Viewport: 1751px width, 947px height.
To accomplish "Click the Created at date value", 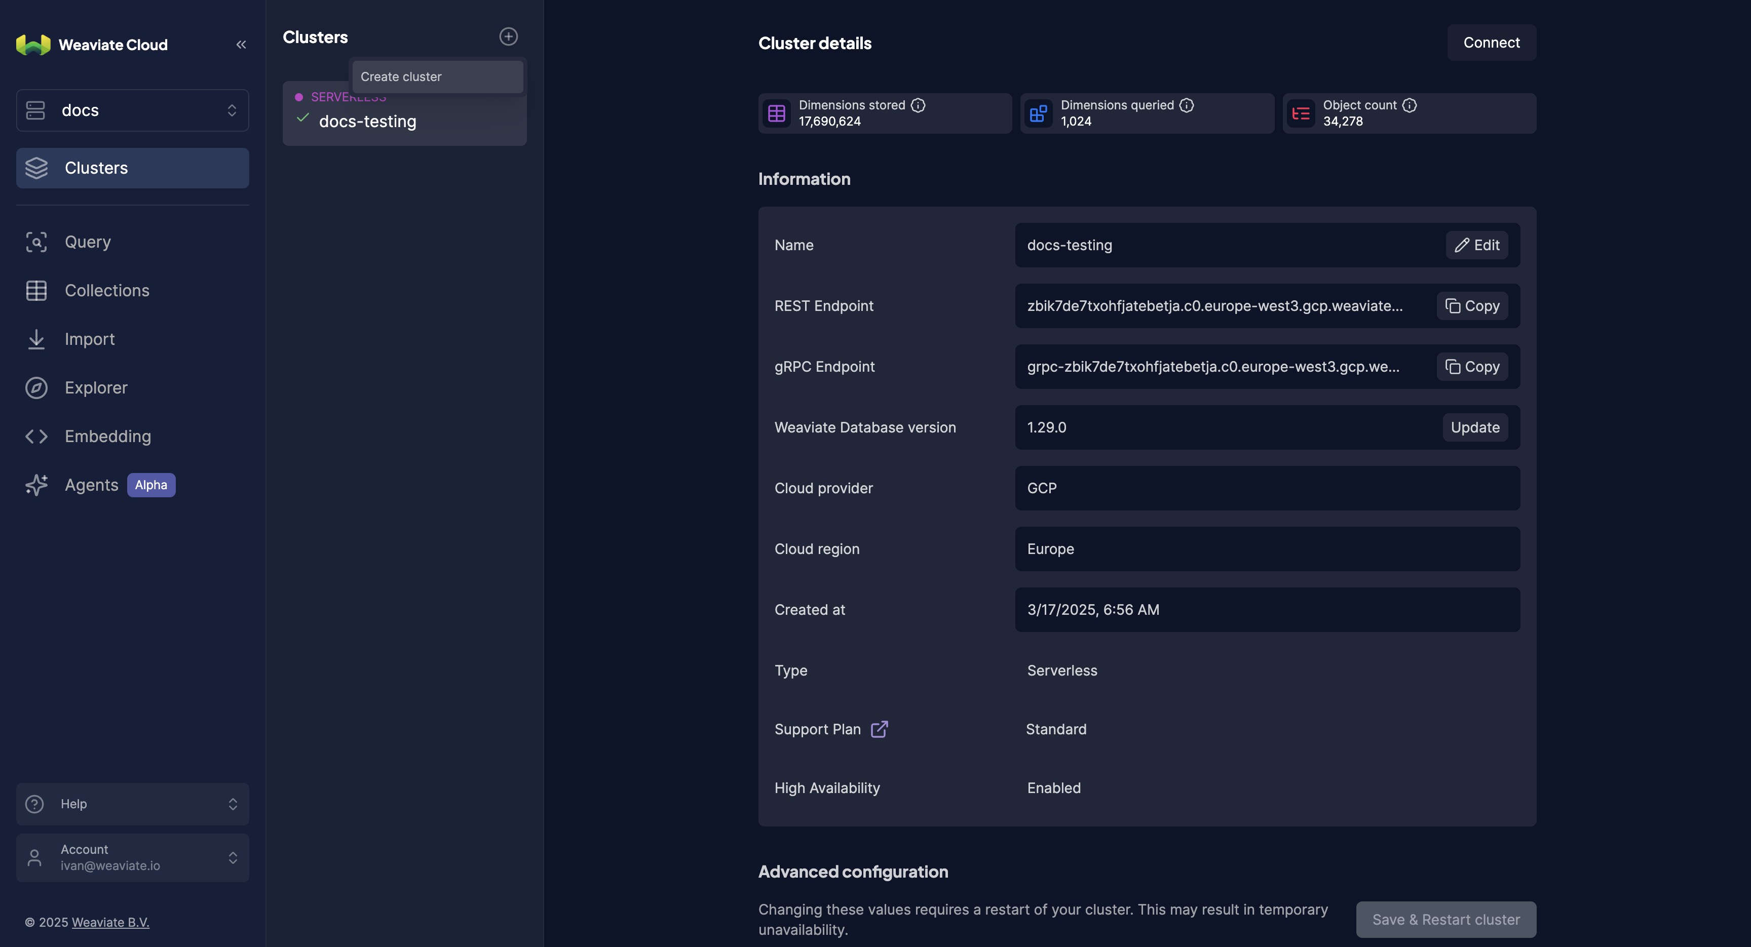I will click(1093, 610).
